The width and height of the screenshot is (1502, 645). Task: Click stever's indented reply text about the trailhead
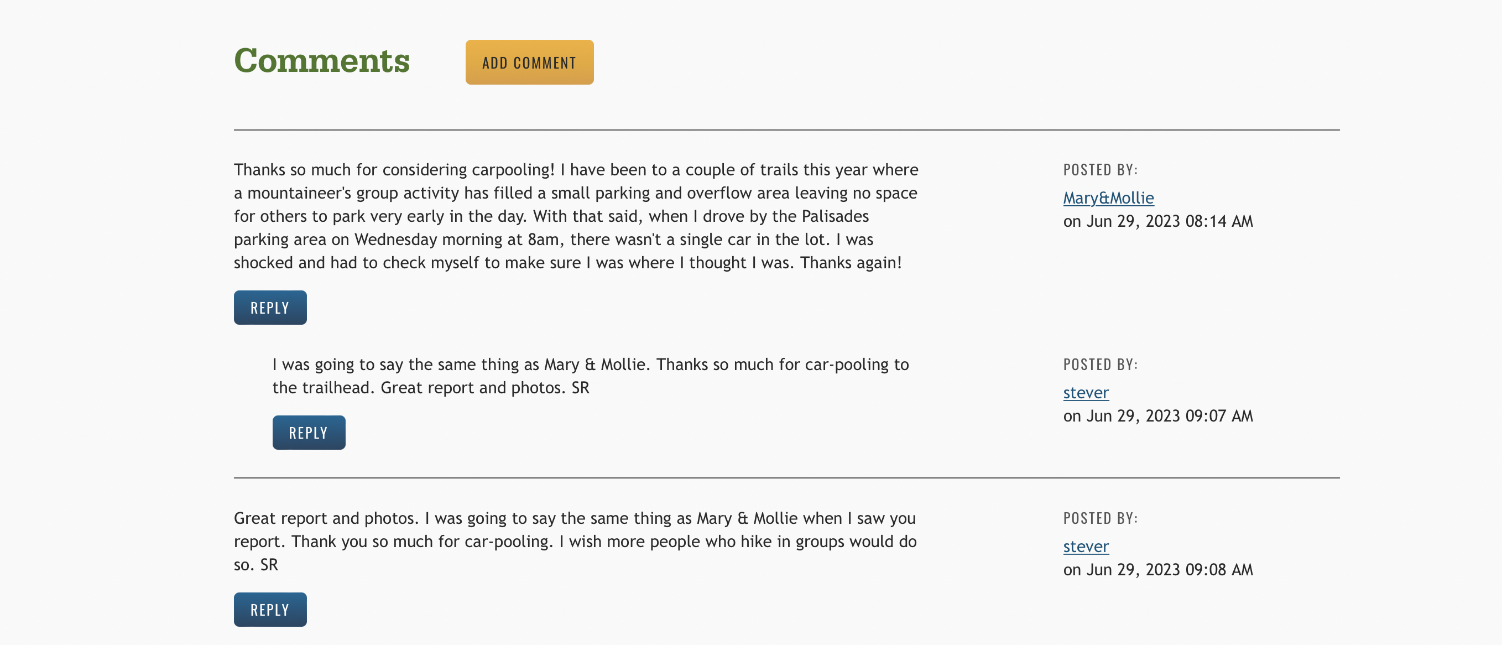590,376
